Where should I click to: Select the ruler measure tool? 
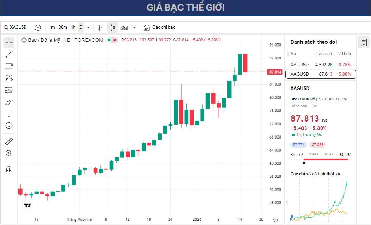tap(9, 141)
